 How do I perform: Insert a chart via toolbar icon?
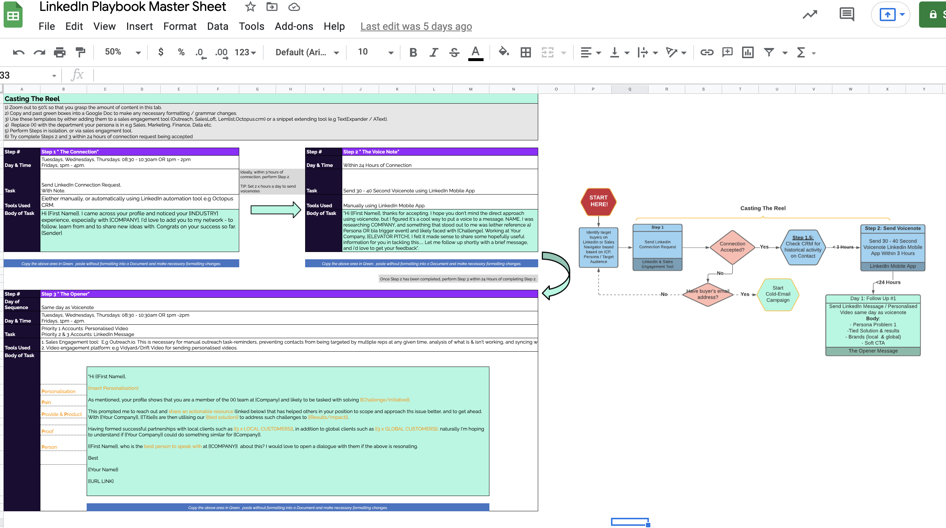click(747, 52)
